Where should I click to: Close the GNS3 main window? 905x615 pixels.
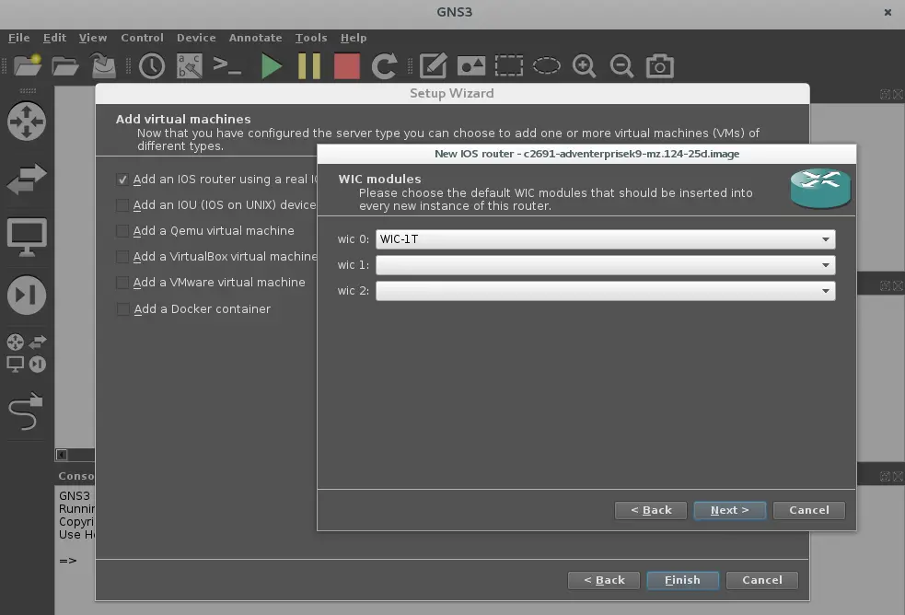coord(888,12)
